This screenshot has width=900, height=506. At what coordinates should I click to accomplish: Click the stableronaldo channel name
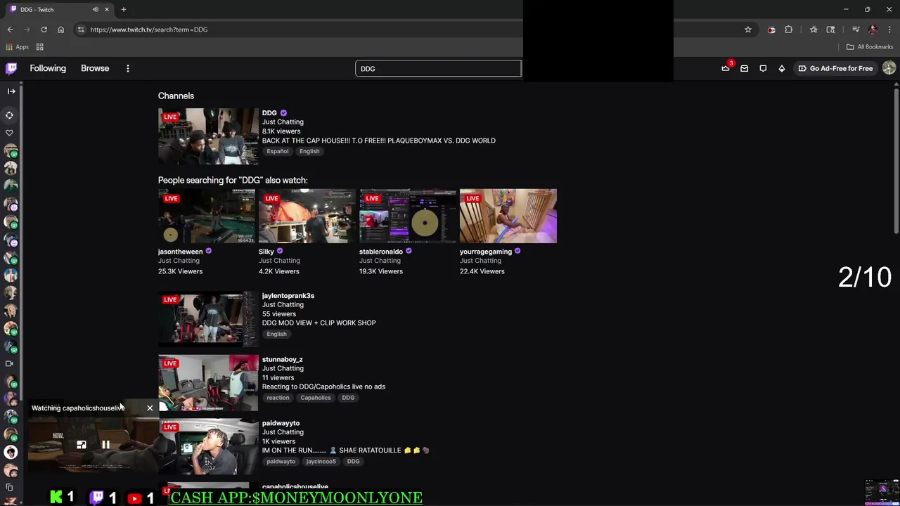(381, 252)
